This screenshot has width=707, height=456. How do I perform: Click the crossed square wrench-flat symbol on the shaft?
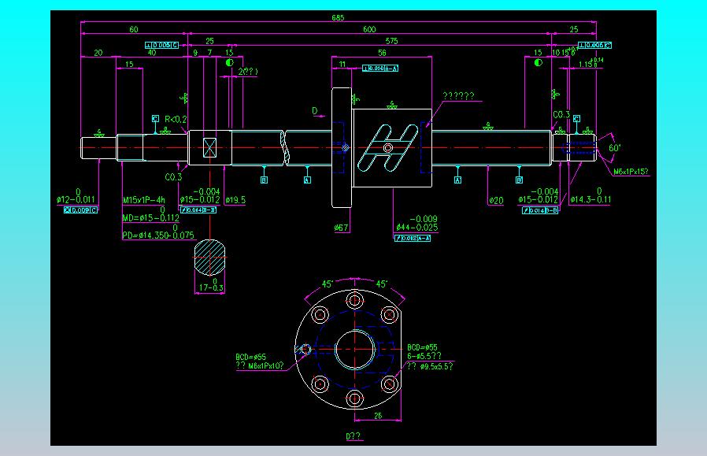point(209,148)
